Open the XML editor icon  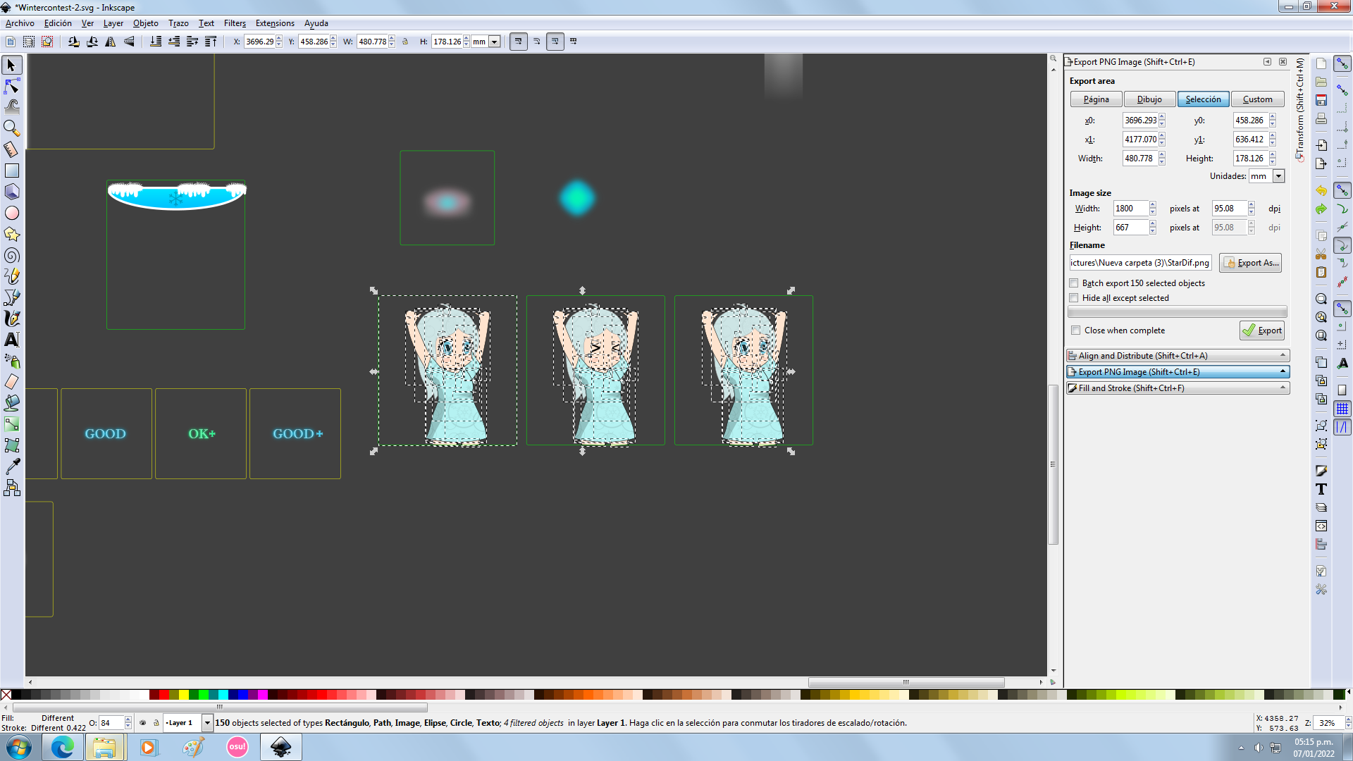(x=1321, y=526)
